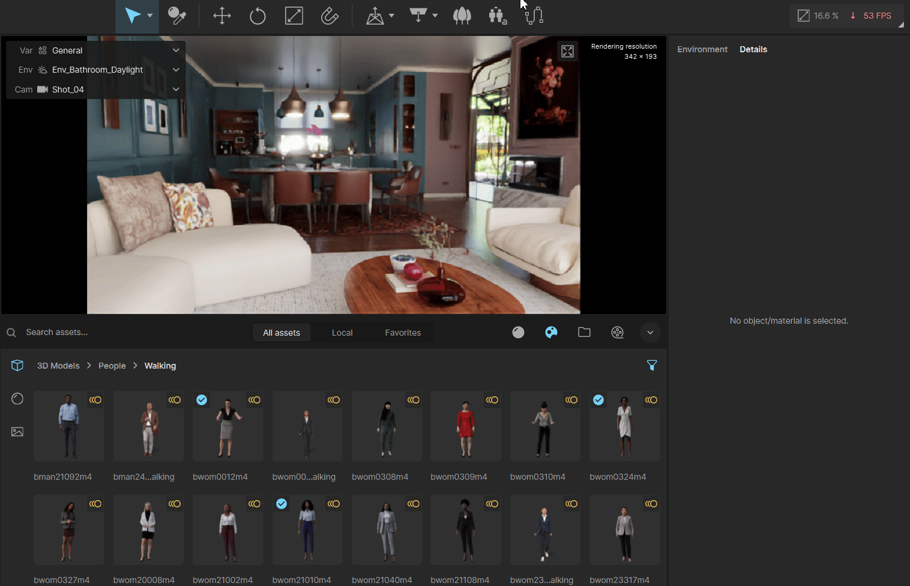Select the tape measure tool

[330, 16]
